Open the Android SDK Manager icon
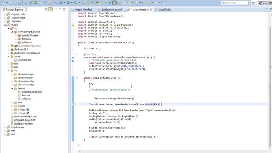This screenshot has height=153, width=272. pyautogui.click(x=31, y=3)
